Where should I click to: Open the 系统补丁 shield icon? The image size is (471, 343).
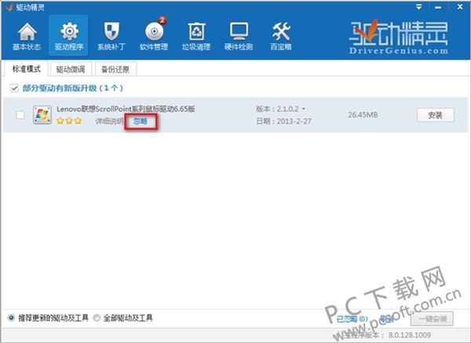pyautogui.click(x=111, y=31)
